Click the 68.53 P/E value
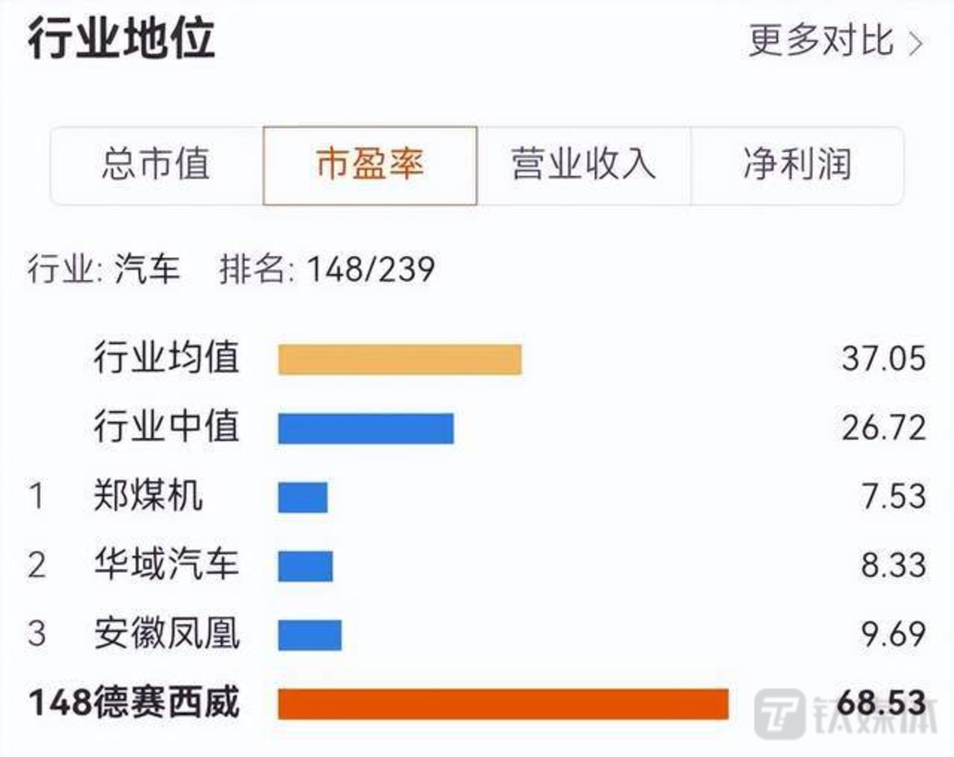 coord(882,702)
